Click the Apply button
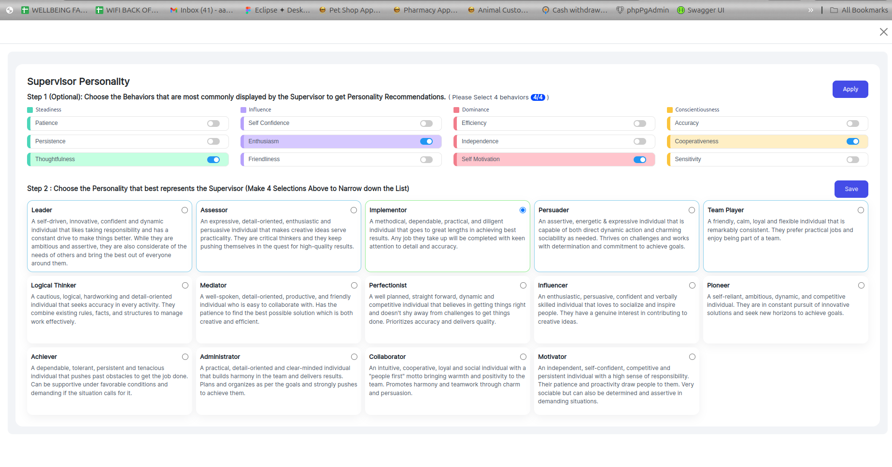Screen dimensions: 892x467 [850, 89]
